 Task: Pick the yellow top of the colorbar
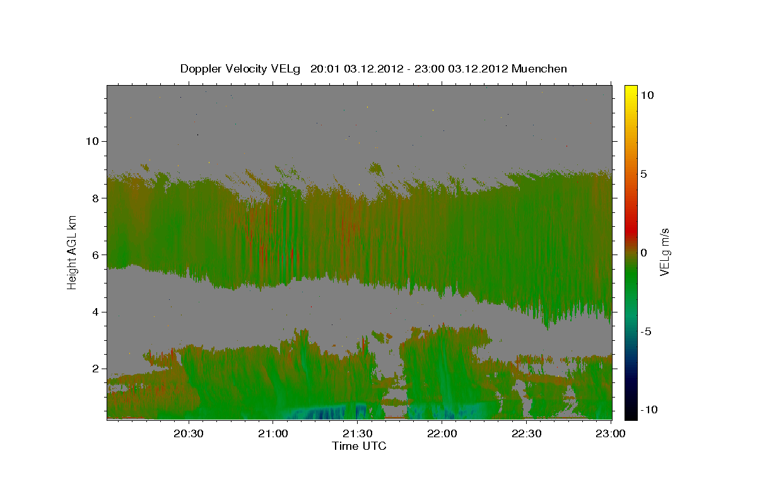pyautogui.click(x=631, y=90)
